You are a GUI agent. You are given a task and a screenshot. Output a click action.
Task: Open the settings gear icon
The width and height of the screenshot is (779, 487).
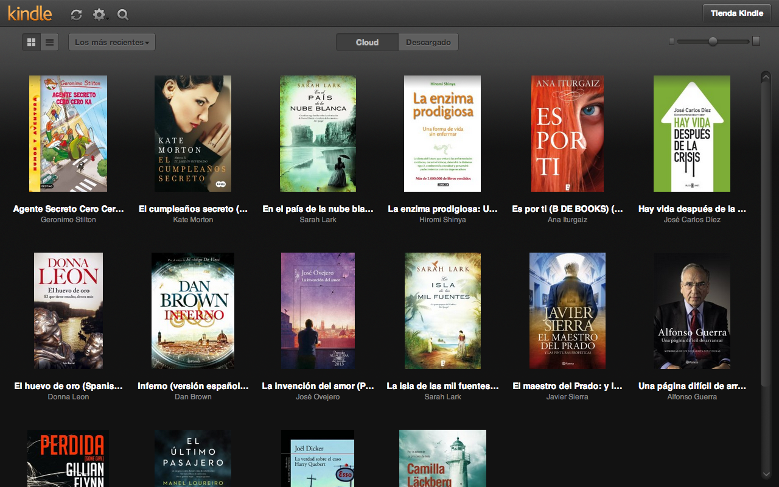coord(99,14)
